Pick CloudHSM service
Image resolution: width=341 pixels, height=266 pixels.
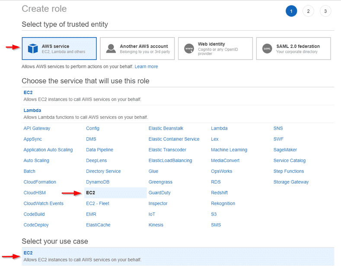[35, 193]
